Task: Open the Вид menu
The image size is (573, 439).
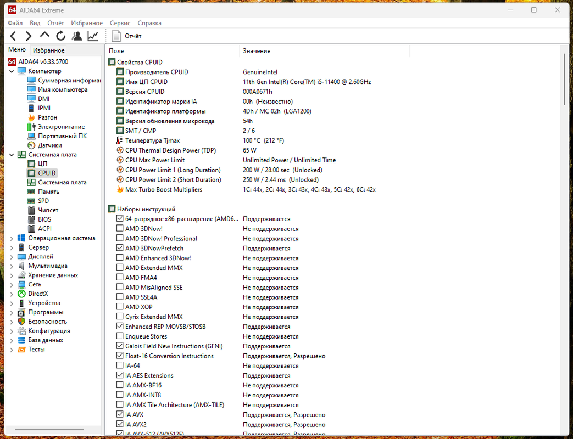Action: (35, 23)
